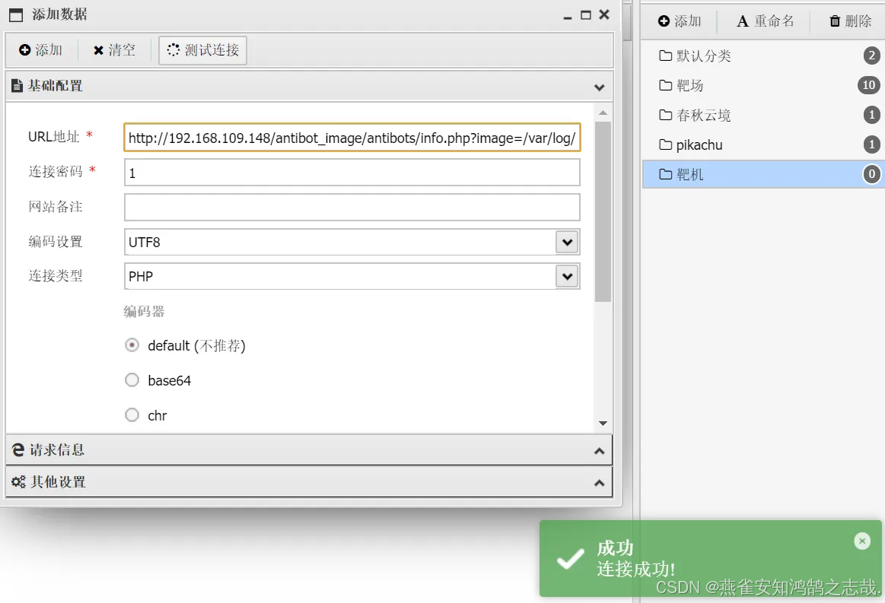Screen dimensions: 885x603
Task: Click the 其他设置 gears icon
Action: (x=18, y=482)
